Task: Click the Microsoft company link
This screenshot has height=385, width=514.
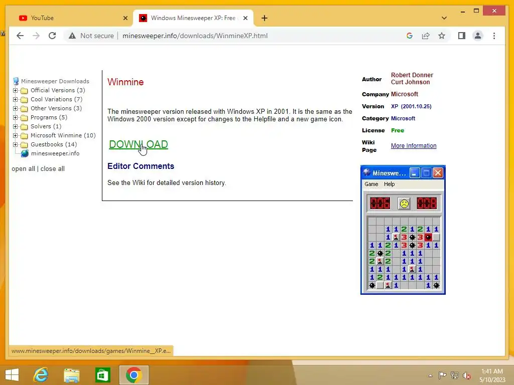Action: [x=404, y=94]
